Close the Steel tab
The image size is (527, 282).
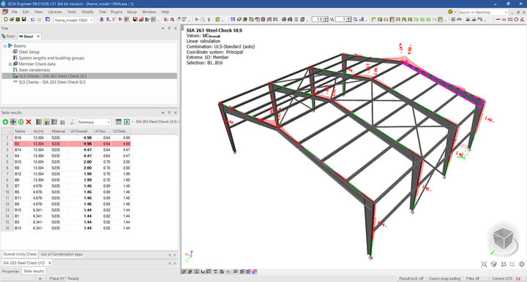click(x=38, y=37)
